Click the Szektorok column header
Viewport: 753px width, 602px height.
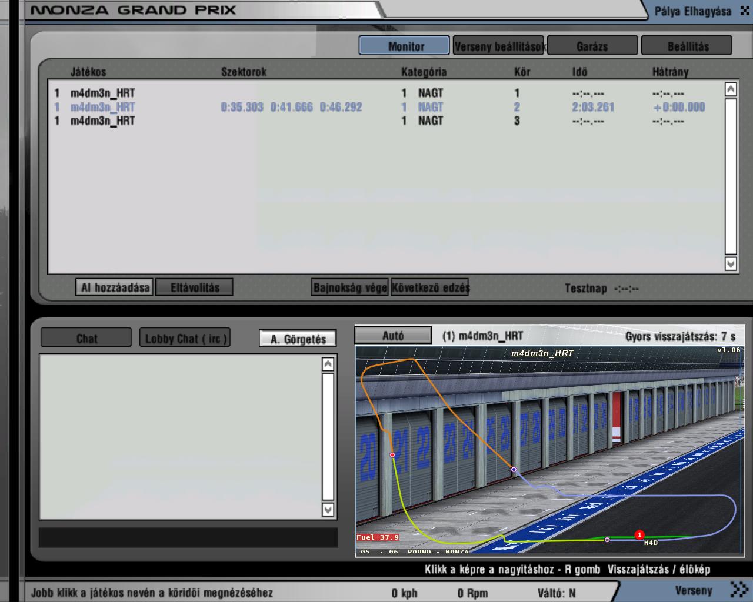coord(244,72)
